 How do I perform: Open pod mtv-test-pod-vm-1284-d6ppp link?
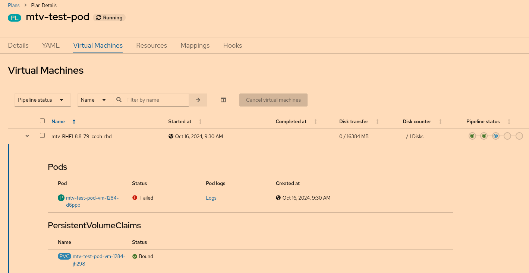92,201
